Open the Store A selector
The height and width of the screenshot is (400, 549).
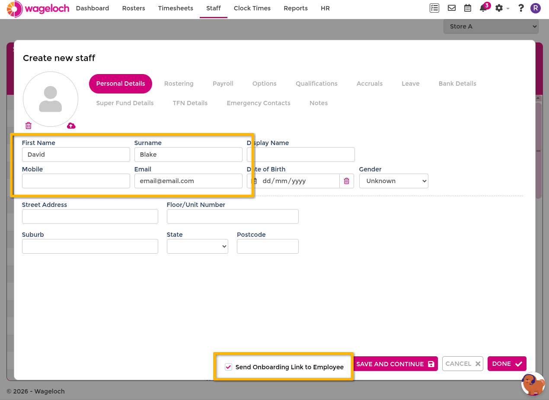coord(491,26)
